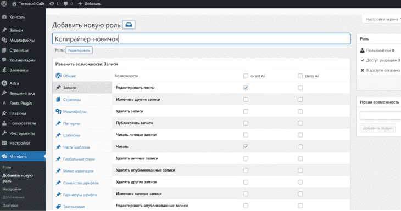
Task: Grant Редактировать опубликованные записи capability
Action: [x=246, y=206]
